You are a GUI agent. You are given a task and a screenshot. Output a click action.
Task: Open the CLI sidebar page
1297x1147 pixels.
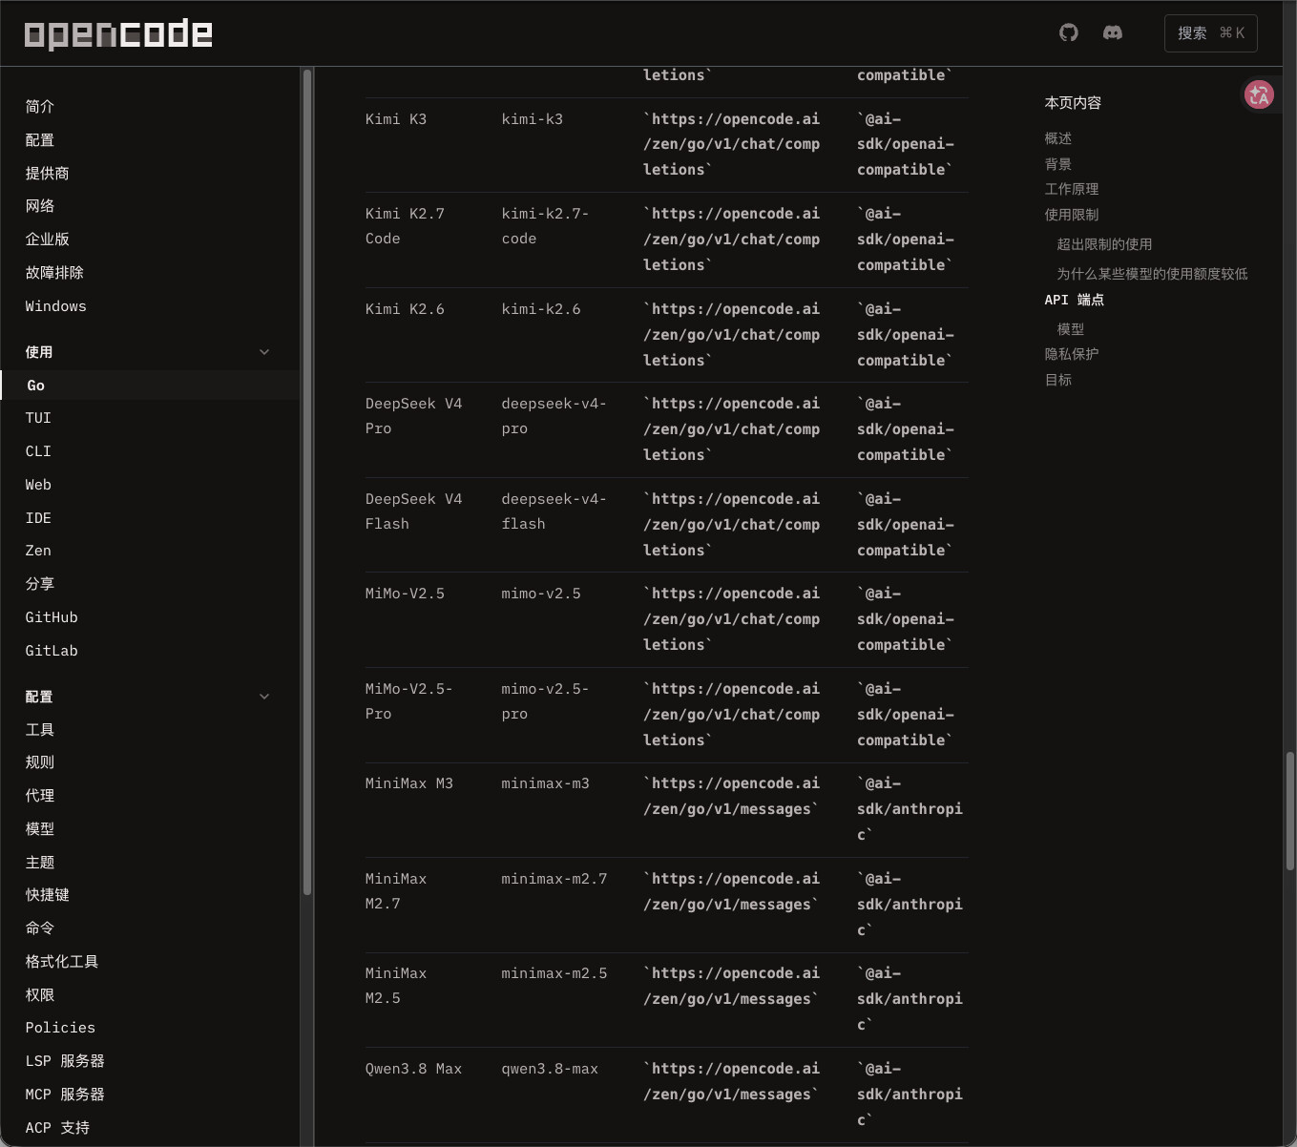coord(38,451)
